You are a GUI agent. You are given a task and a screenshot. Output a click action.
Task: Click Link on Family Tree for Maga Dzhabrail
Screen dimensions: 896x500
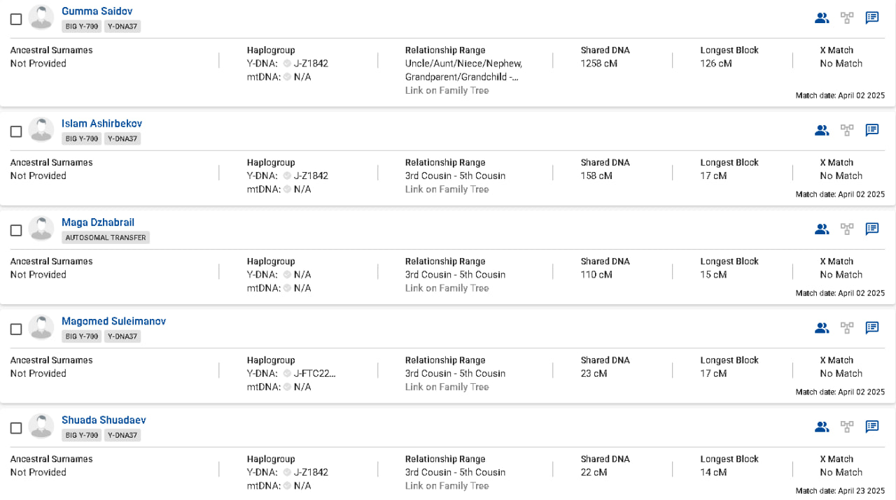447,288
